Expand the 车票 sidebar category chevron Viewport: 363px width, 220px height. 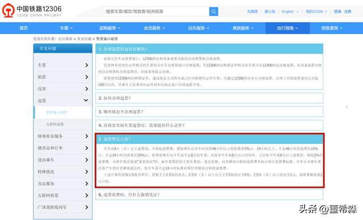click(86, 65)
